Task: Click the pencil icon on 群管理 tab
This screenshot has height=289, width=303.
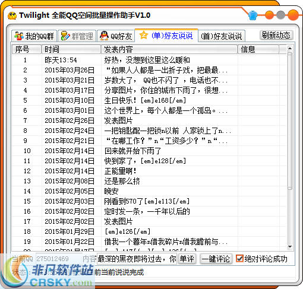Action: click(65, 36)
